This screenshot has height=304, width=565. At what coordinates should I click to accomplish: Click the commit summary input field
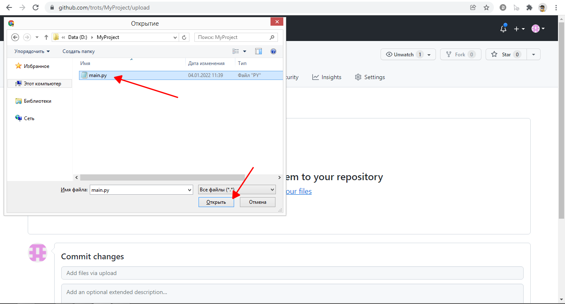pos(292,273)
